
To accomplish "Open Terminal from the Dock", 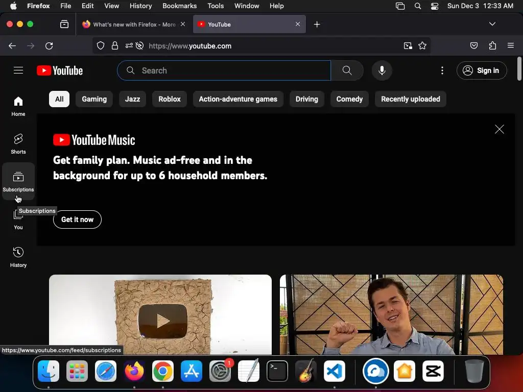I will (x=277, y=371).
